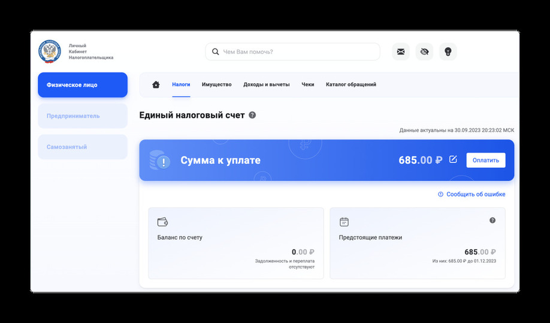Open messages via the envelope icon
This screenshot has width=550, height=323.
click(x=401, y=52)
